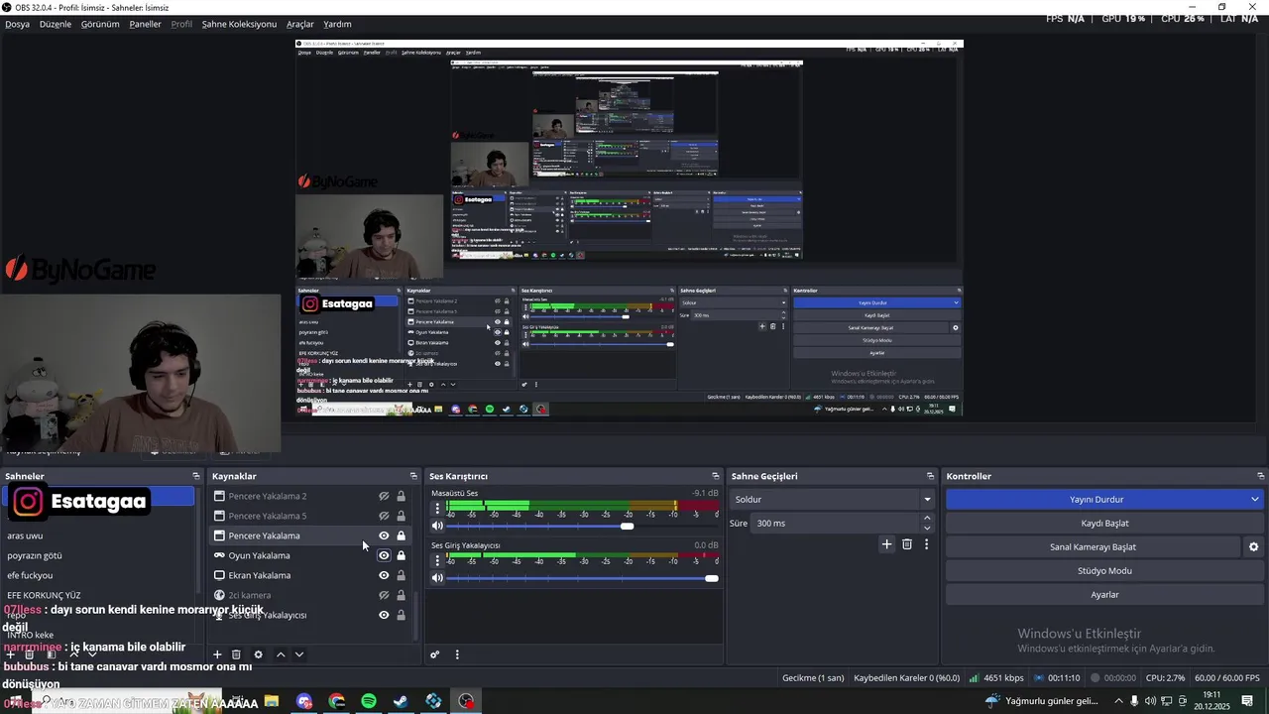Click the Ses Giriş Yakalayıcısı volume slider handle
The height and width of the screenshot is (714, 1269).
point(711,578)
